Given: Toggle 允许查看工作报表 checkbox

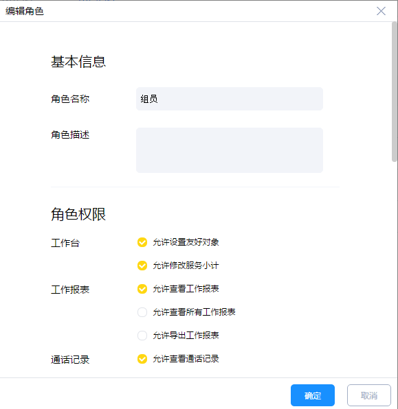Looking at the screenshot, I should tap(142, 289).
